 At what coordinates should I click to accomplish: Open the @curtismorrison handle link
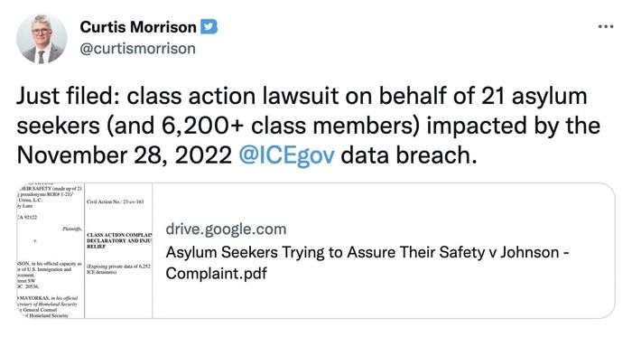pos(137,49)
